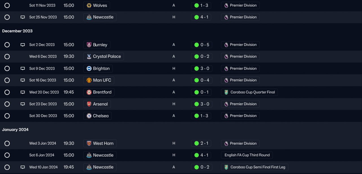This screenshot has height=174, width=362.
Task: Click the Arsenal club crest icon
Action: click(x=89, y=104)
